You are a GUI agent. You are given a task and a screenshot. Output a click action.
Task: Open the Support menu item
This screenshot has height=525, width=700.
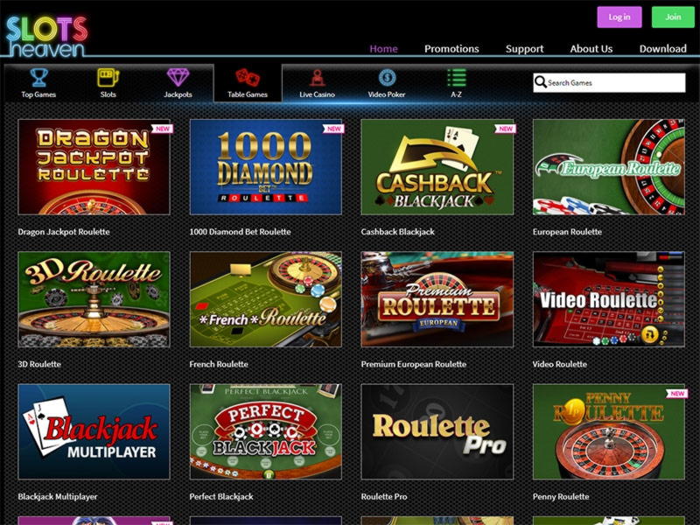coord(524,49)
